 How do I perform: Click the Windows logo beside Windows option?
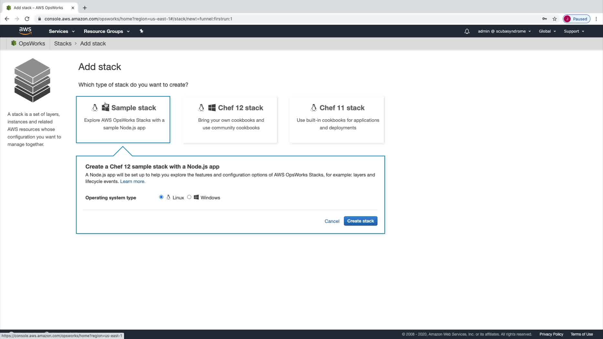pos(196,197)
